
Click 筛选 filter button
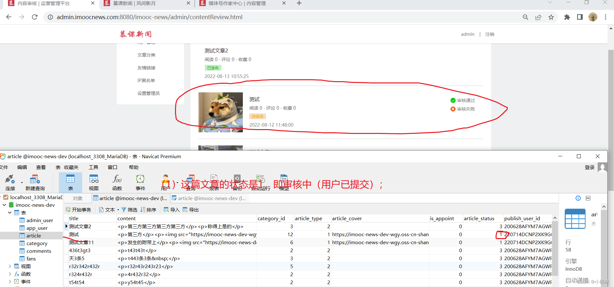coord(129,210)
